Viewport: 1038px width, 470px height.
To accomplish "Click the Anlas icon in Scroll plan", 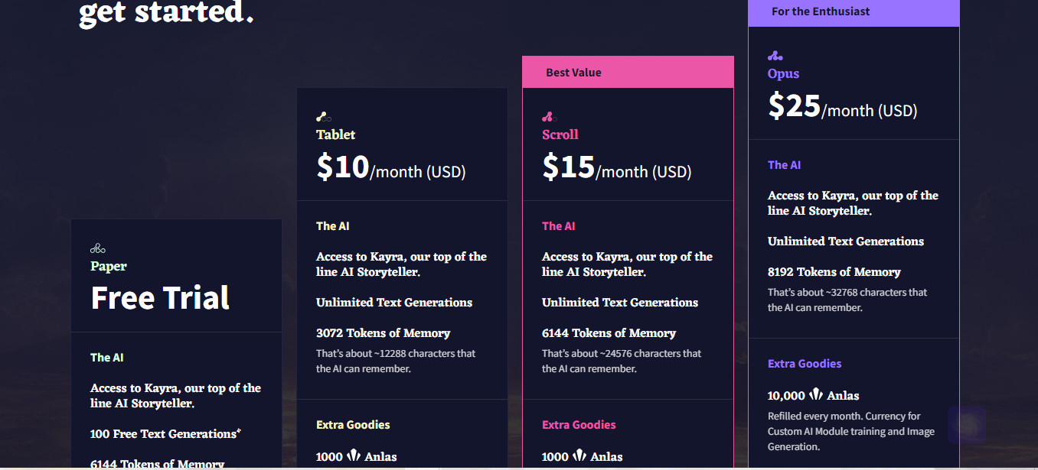I will pos(579,456).
